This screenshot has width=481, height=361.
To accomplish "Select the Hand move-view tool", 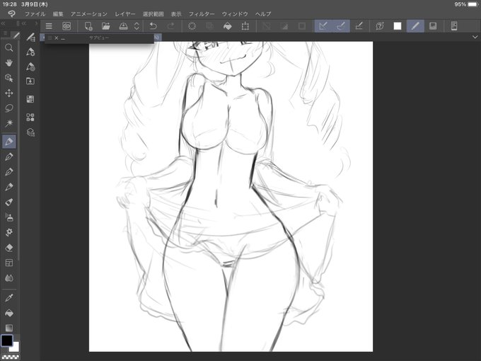I will point(9,63).
